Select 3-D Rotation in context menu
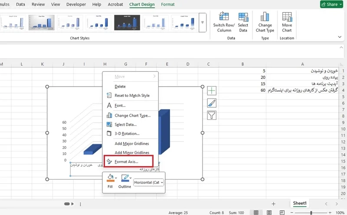This screenshot has width=347, height=215. (x=127, y=134)
